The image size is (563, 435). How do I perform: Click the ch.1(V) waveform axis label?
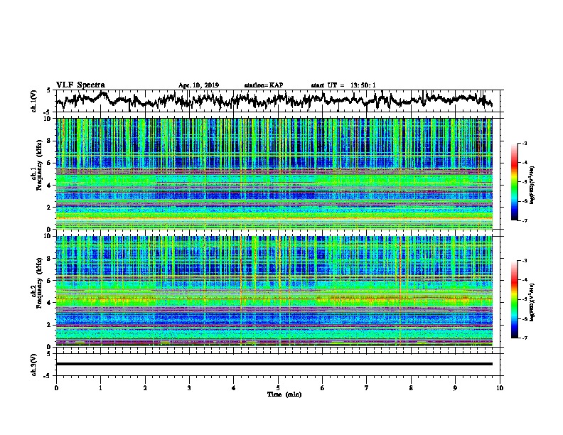coord(34,101)
